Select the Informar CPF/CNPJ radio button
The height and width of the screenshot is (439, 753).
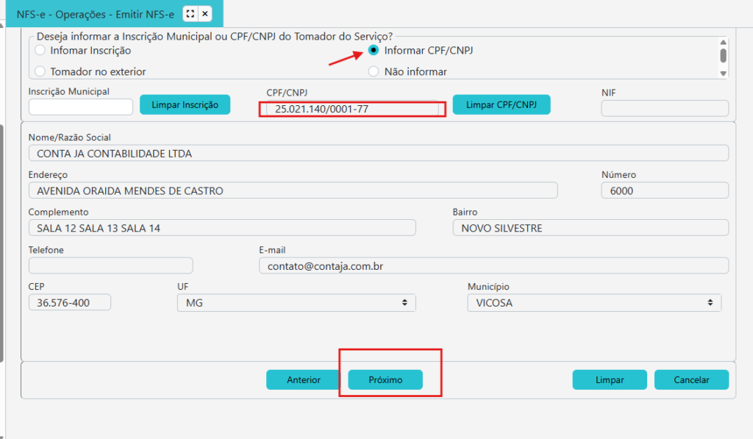pos(374,51)
